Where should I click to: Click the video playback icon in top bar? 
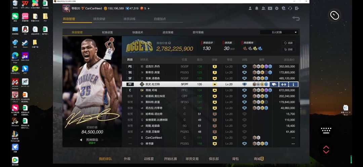pyautogui.click(x=270, y=8)
